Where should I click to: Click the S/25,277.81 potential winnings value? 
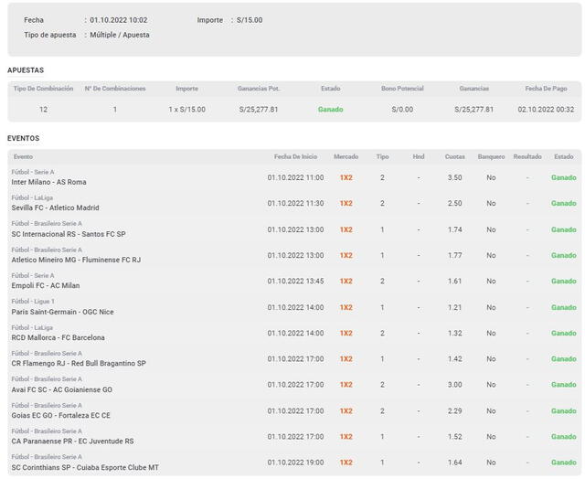tap(259, 110)
